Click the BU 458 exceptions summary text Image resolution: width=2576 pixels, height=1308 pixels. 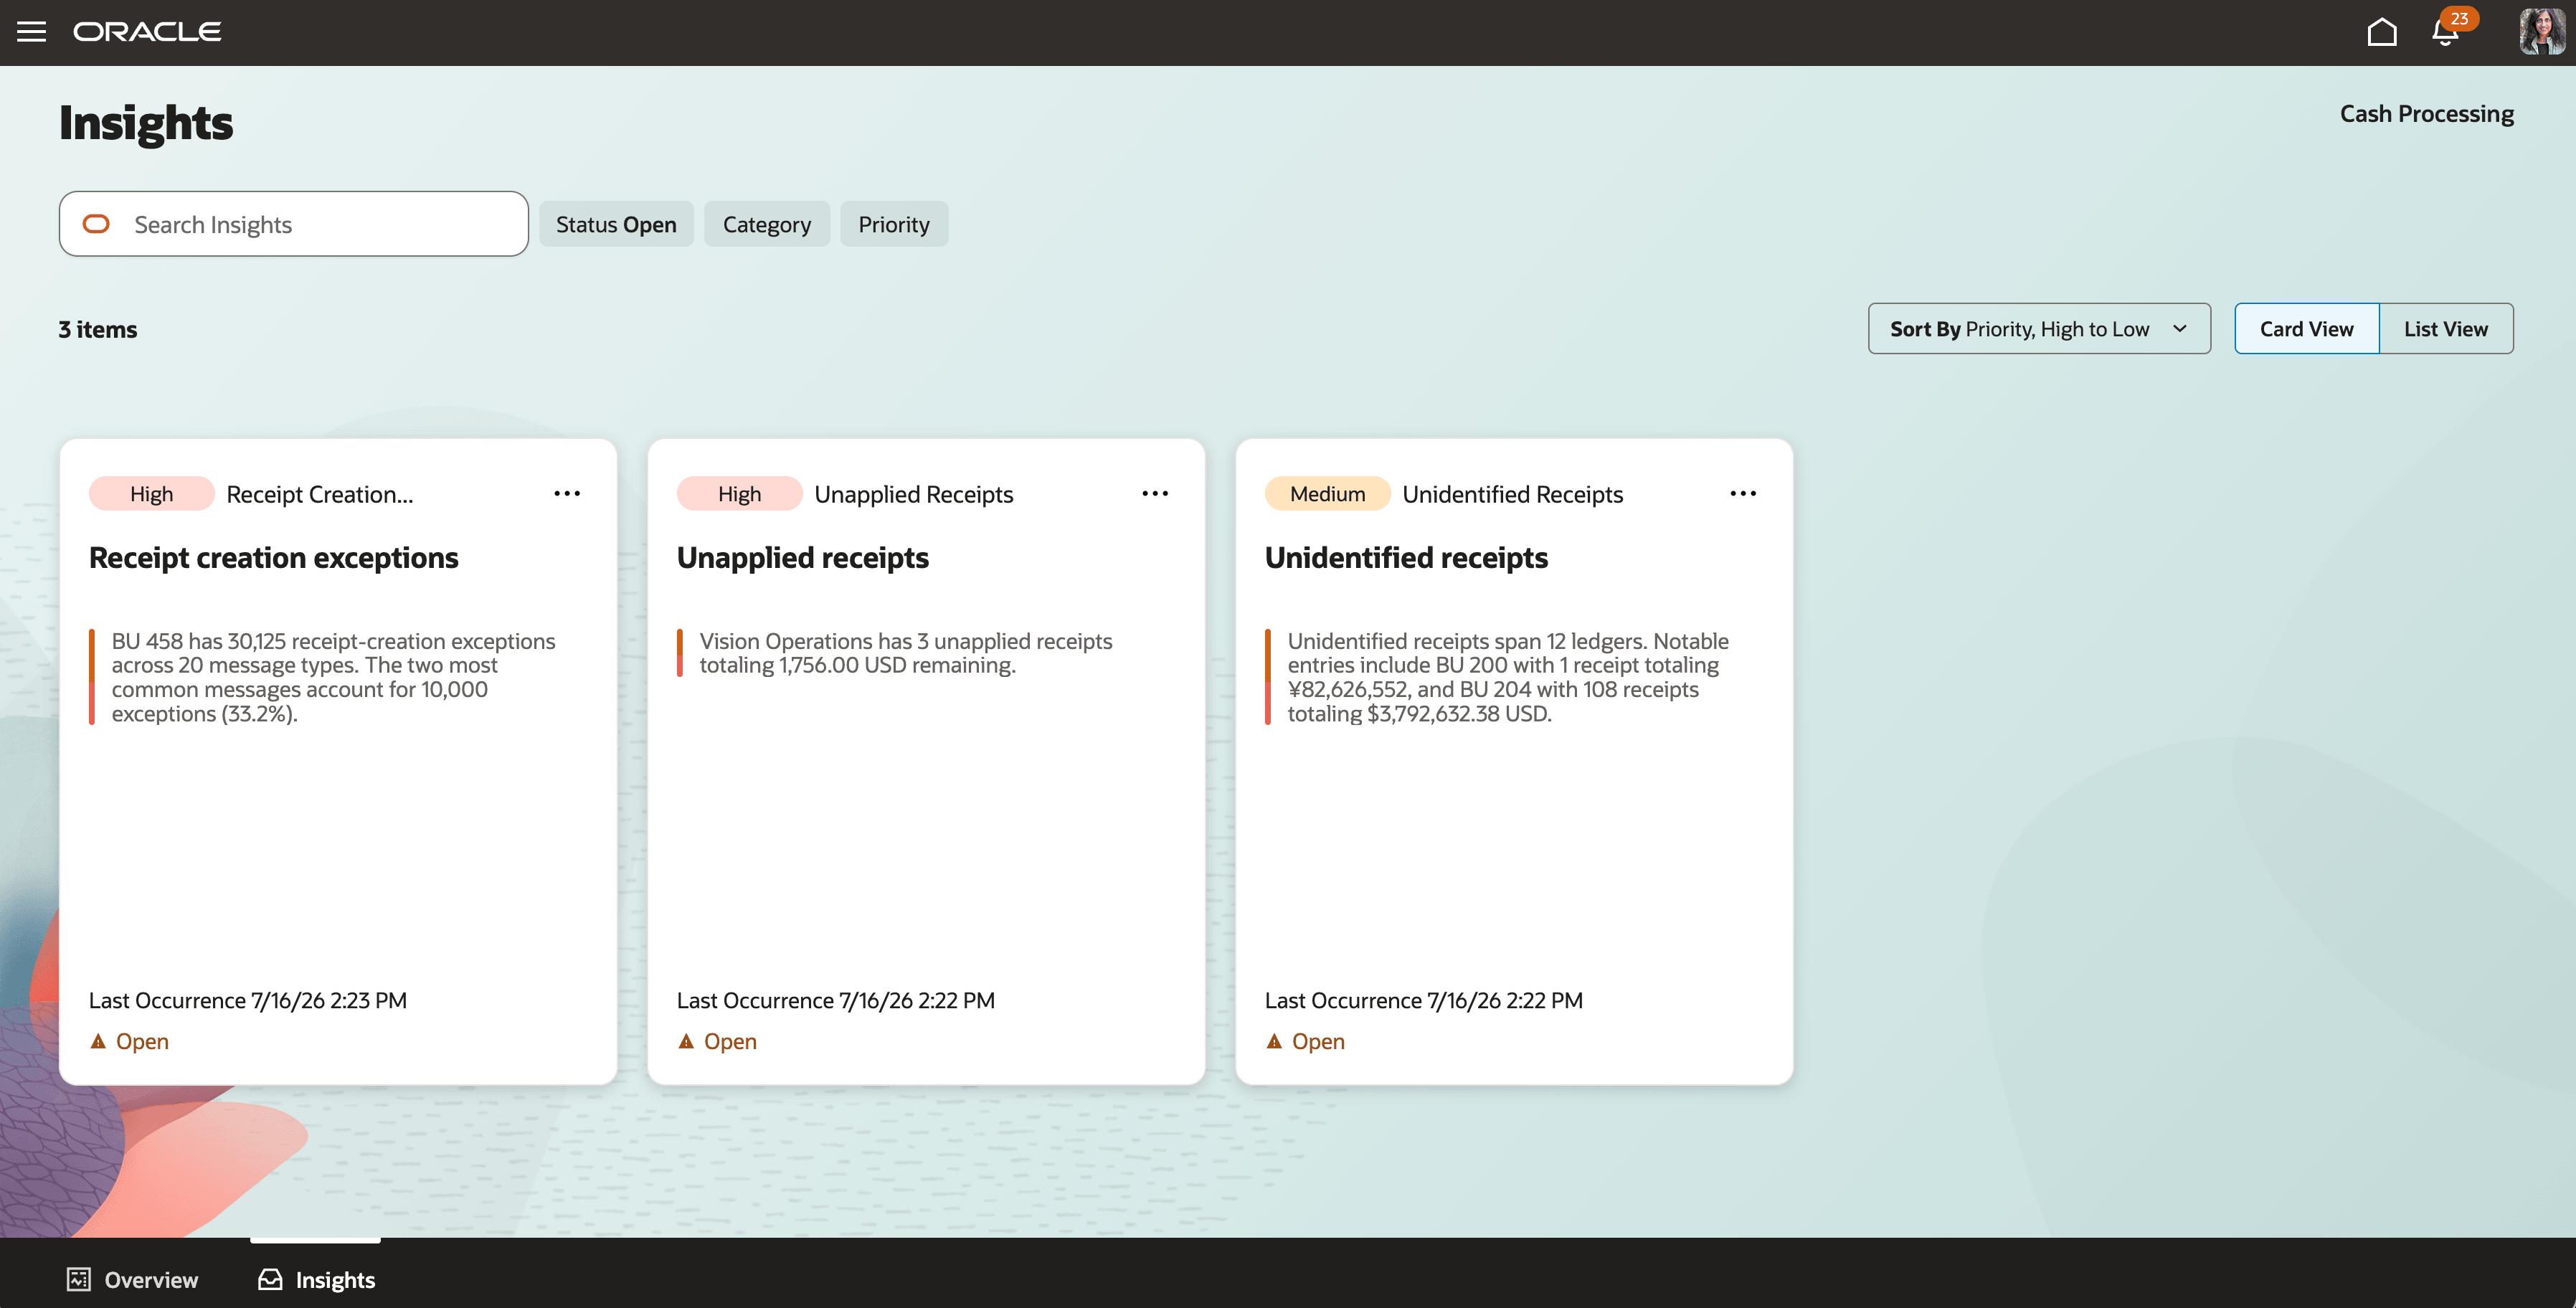tap(334, 677)
